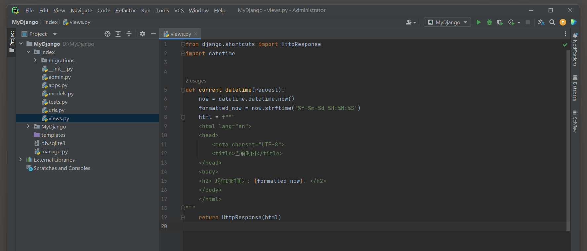The image size is (587, 251).
Task: Select apps.py in project tree
Action: [55, 85]
